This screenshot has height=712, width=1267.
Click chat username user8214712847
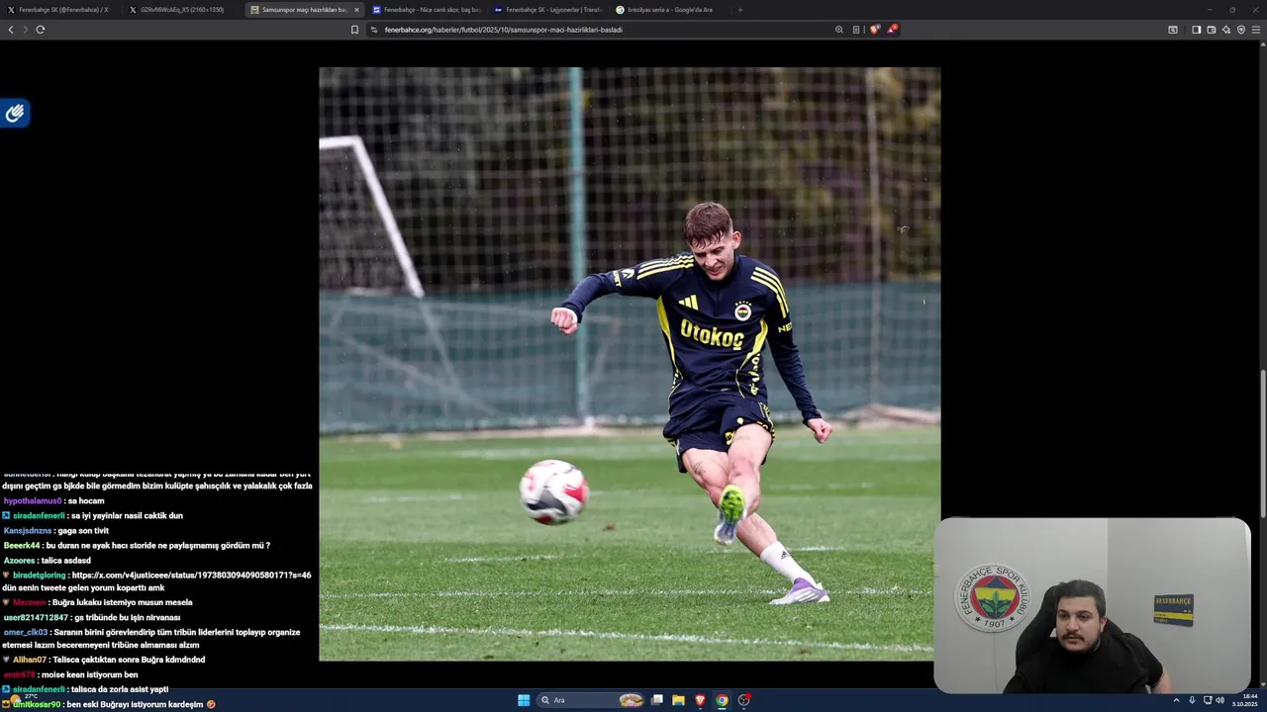click(36, 617)
